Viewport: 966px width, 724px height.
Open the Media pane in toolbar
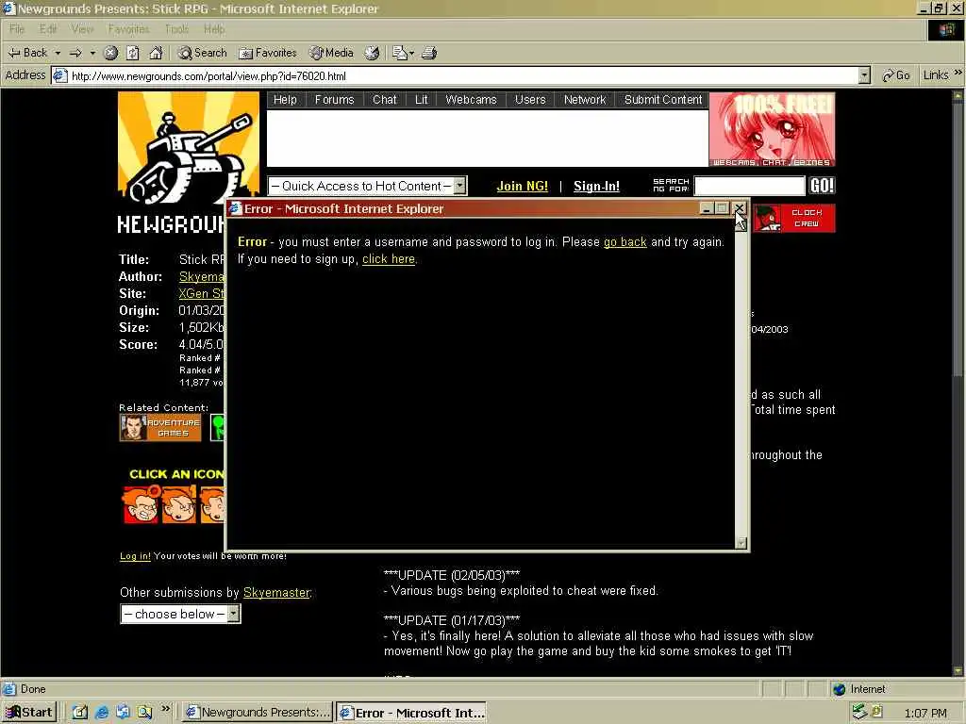click(331, 53)
